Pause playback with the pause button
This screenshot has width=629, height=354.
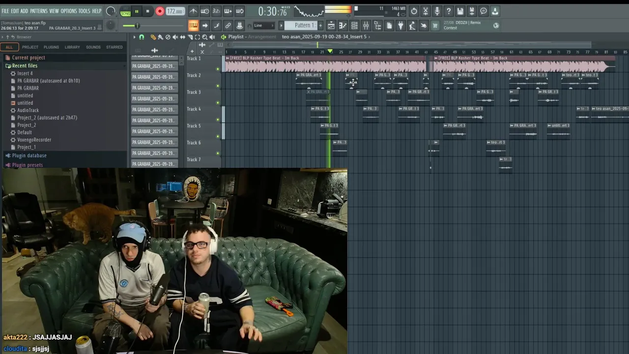click(137, 11)
